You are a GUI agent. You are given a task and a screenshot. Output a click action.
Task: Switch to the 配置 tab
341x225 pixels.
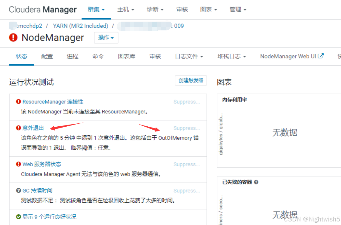47,56
